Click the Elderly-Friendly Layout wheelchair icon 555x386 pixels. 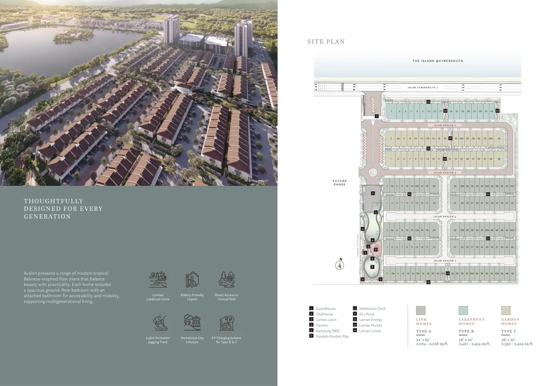[x=192, y=280]
